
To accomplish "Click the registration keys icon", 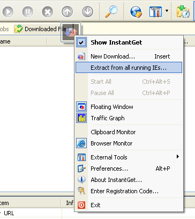I will (x=81, y=191).
